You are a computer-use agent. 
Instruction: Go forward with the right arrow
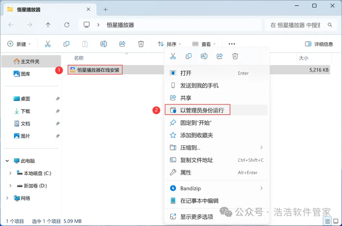click(x=29, y=25)
